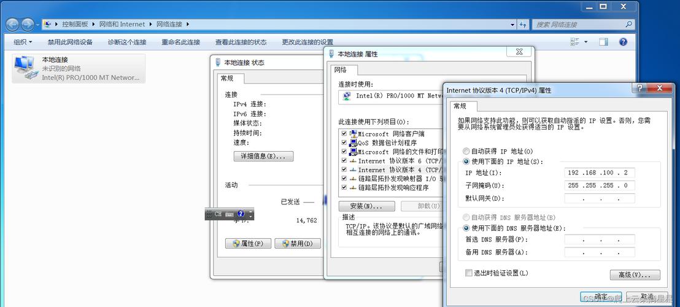The width and height of the screenshot is (680, 307).
Task: Select 自动获得 IP 地址(O) radio button
Action: [466, 151]
